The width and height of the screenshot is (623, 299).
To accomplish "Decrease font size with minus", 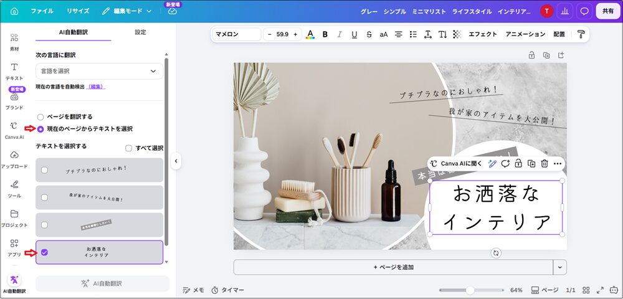I will tap(269, 34).
